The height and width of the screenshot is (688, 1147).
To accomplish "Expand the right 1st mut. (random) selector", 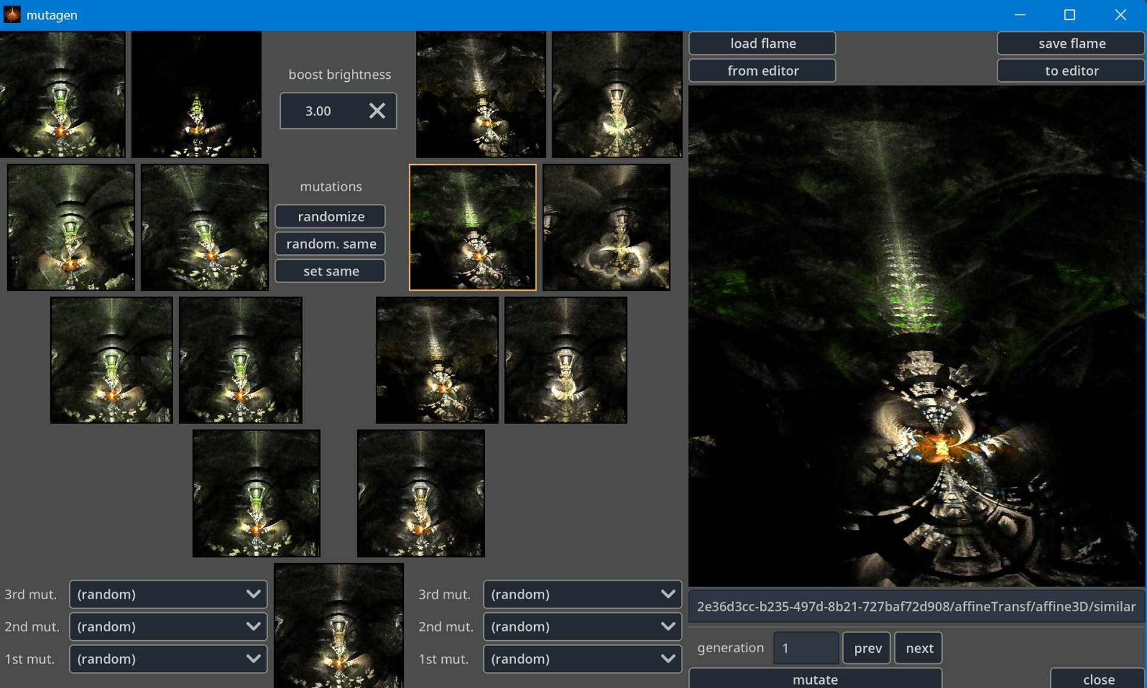I will pyautogui.click(x=582, y=659).
